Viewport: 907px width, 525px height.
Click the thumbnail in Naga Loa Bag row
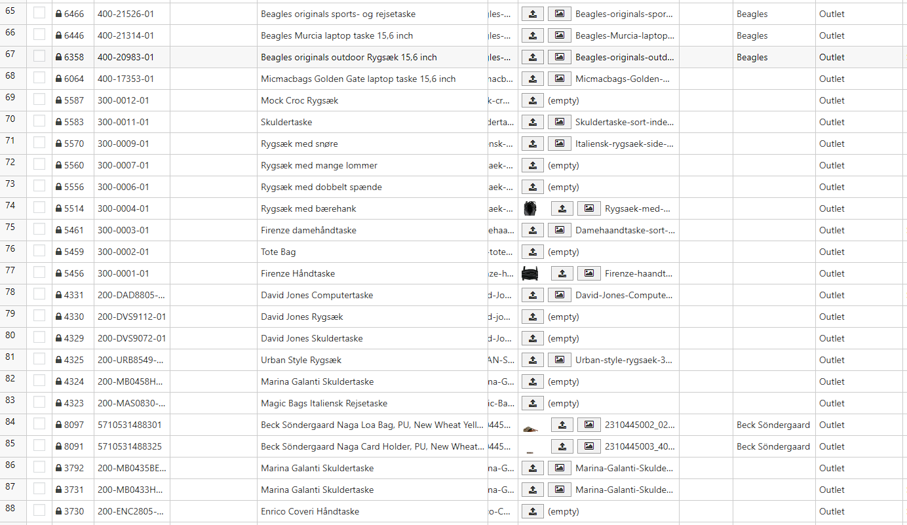(531, 429)
